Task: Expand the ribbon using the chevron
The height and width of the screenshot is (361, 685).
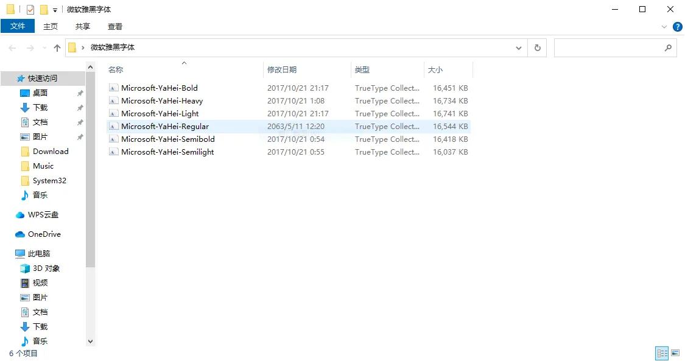Action: (x=664, y=27)
